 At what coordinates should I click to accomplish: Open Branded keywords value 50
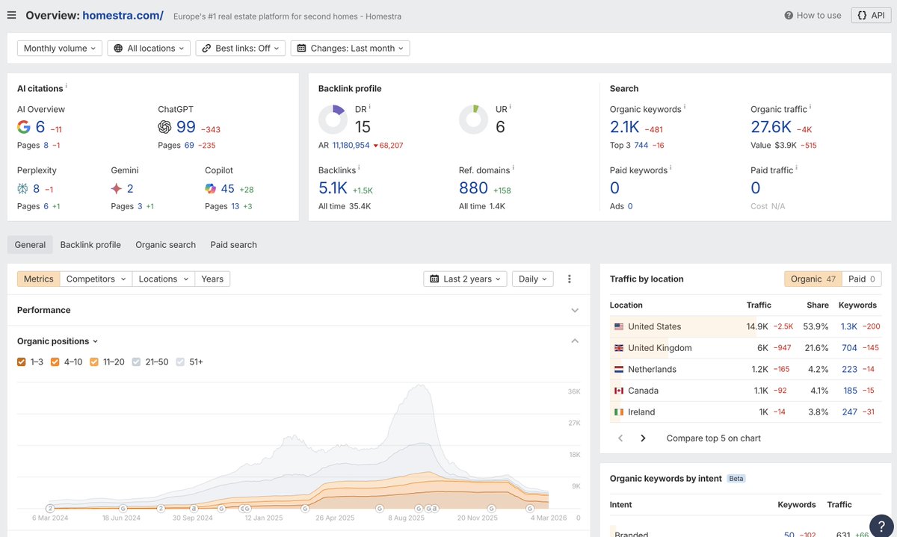(x=789, y=534)
